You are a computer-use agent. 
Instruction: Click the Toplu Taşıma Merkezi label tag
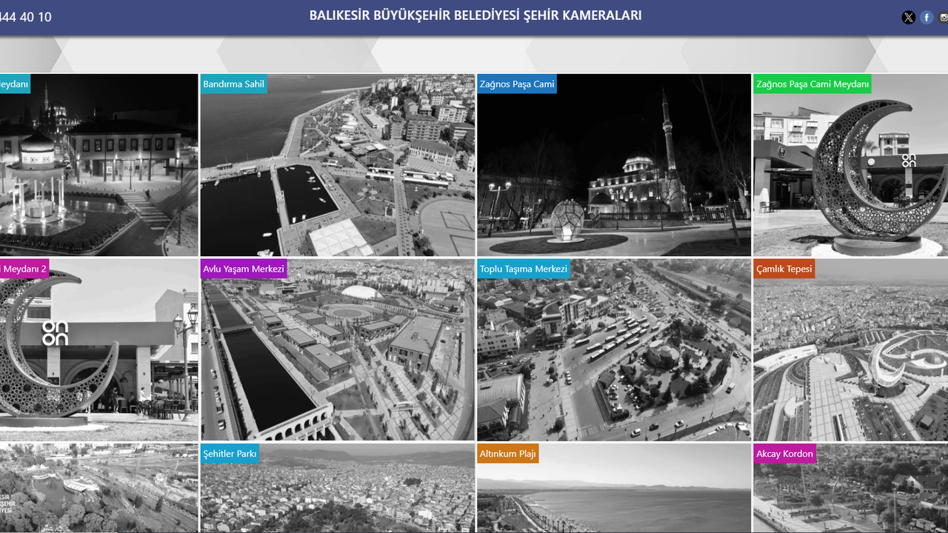[524, 269]
